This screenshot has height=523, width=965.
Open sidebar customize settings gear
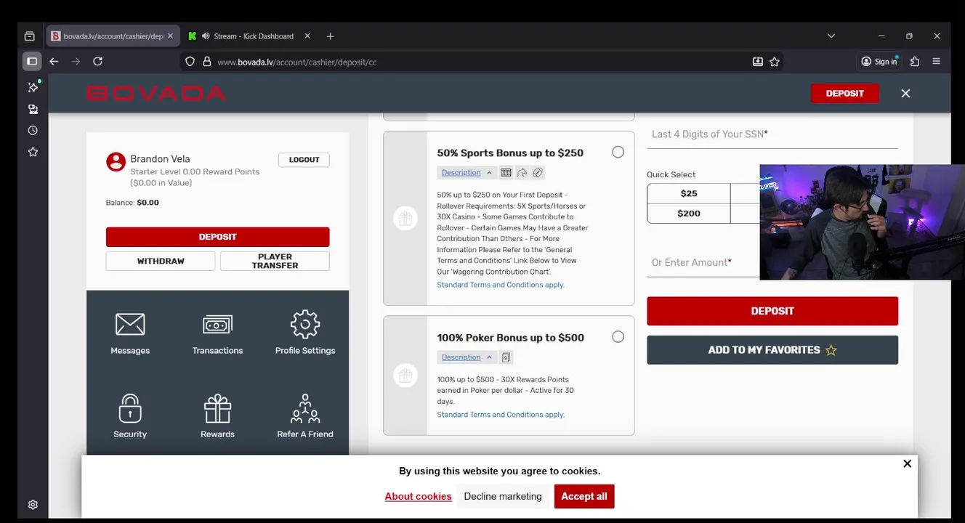coord(33,505)
